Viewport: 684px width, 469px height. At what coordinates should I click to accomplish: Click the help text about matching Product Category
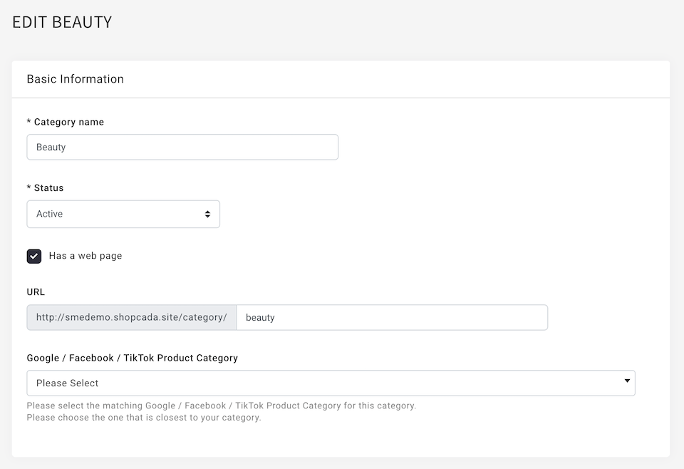221,406
